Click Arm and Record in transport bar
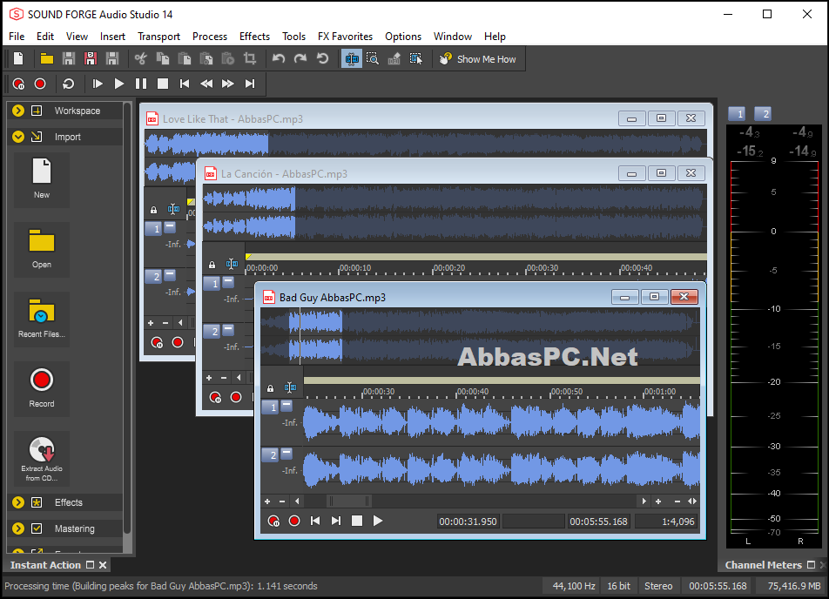829x599 pixels. pyautogui.click(x=18, y=84)
